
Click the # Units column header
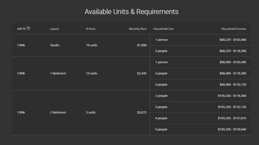90,29
